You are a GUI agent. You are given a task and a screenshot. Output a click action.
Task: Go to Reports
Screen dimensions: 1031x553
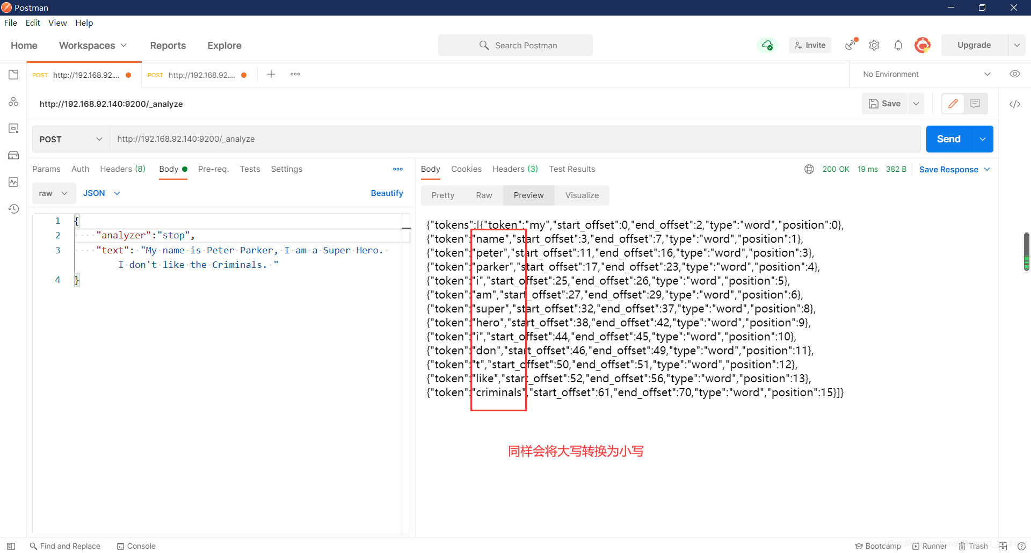(x=168, y=46)
